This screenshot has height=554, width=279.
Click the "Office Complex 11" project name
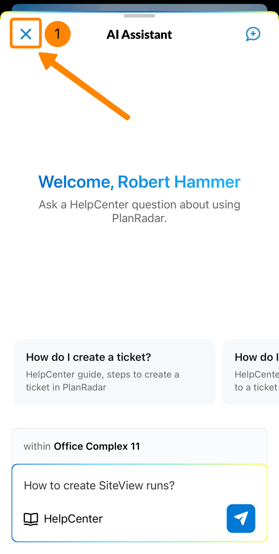[97, 446]
